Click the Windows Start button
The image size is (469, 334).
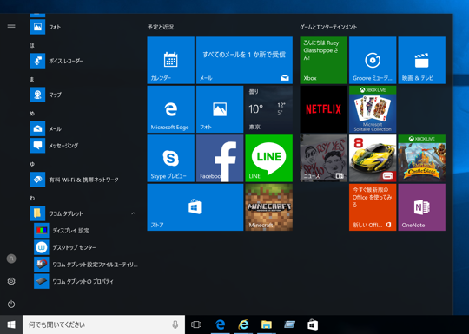click(11, 324)
